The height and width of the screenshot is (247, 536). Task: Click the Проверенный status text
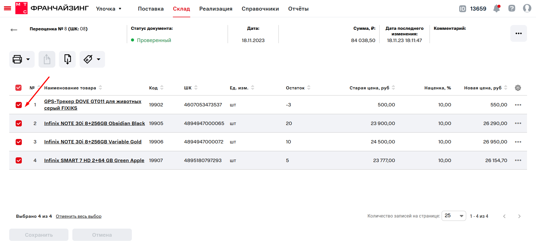154,40
